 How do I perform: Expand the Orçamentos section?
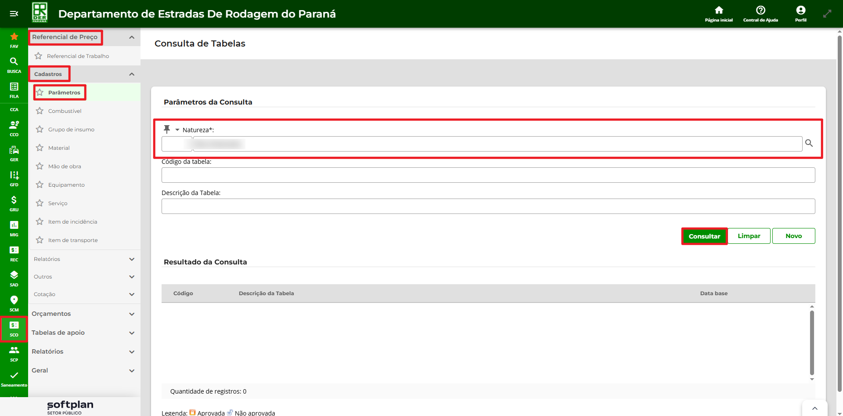(131, 314)
